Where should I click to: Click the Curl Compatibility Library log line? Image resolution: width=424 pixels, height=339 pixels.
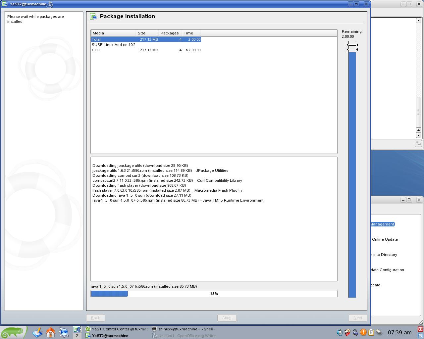167,180
